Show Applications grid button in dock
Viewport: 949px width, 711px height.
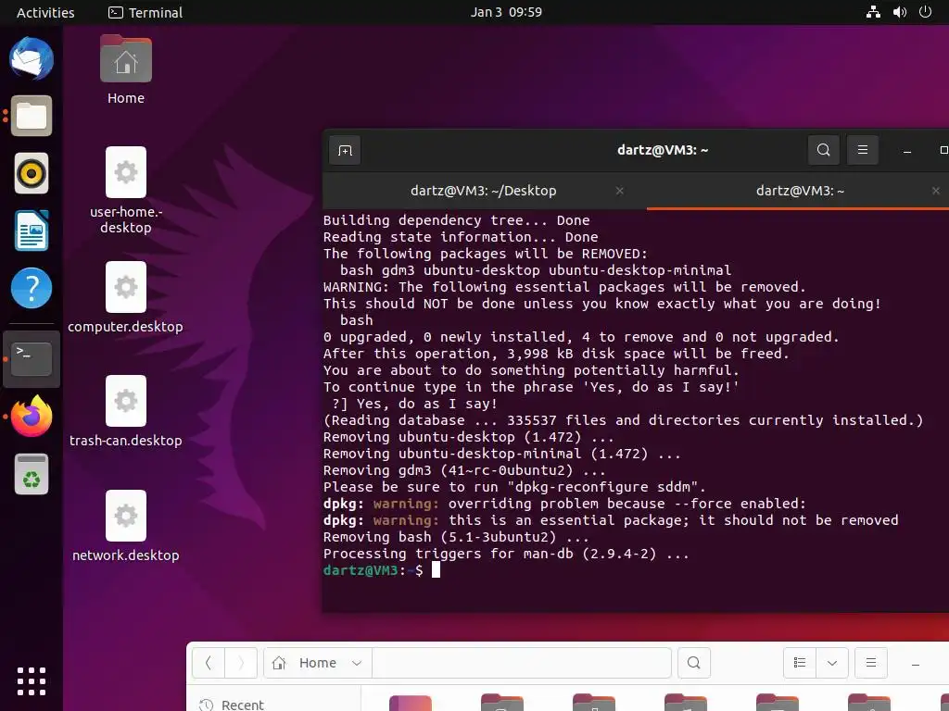pos(32,681)
